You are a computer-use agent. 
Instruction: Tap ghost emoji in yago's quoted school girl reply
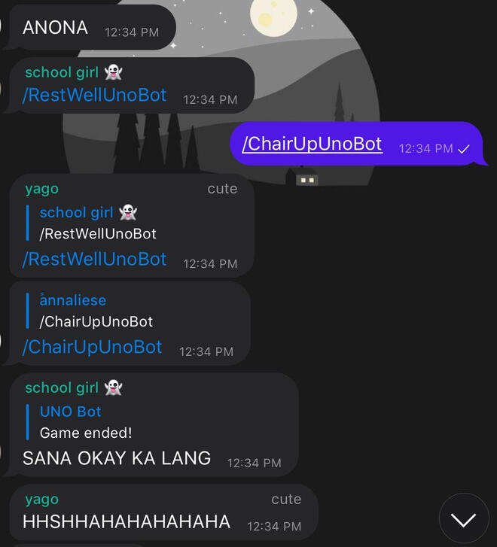pyautogui.click(x=128, y=213)
